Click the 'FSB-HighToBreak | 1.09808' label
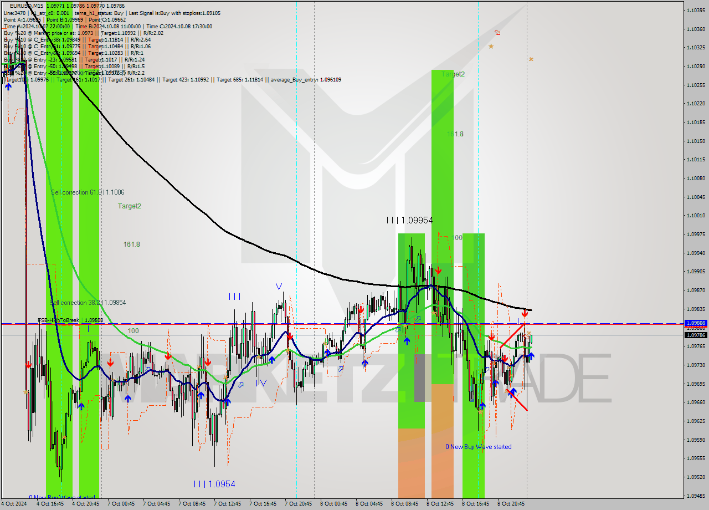The image size is (709, 510). coord(70,320)
